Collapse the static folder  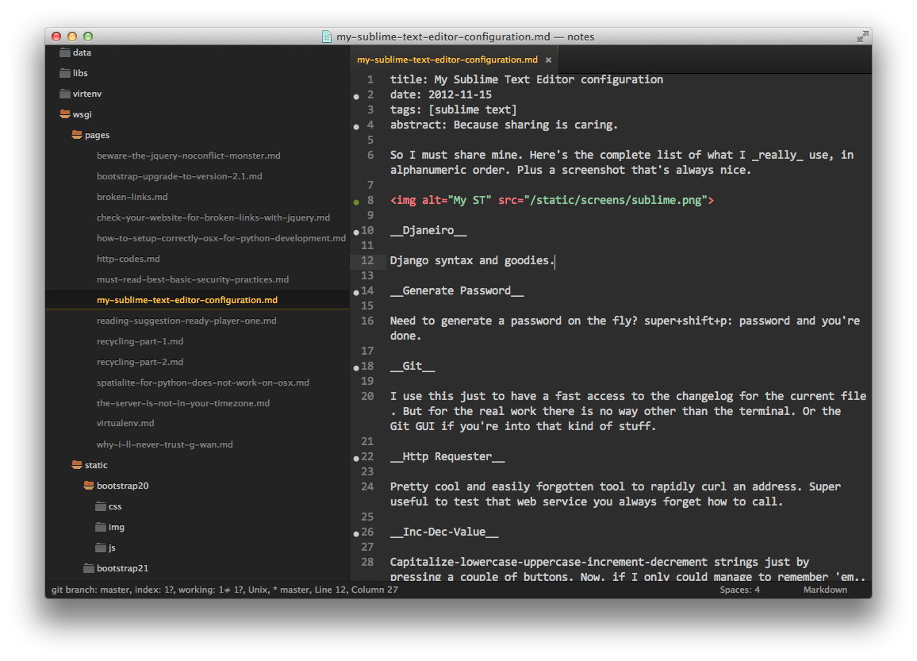click(x=77, y=465)
